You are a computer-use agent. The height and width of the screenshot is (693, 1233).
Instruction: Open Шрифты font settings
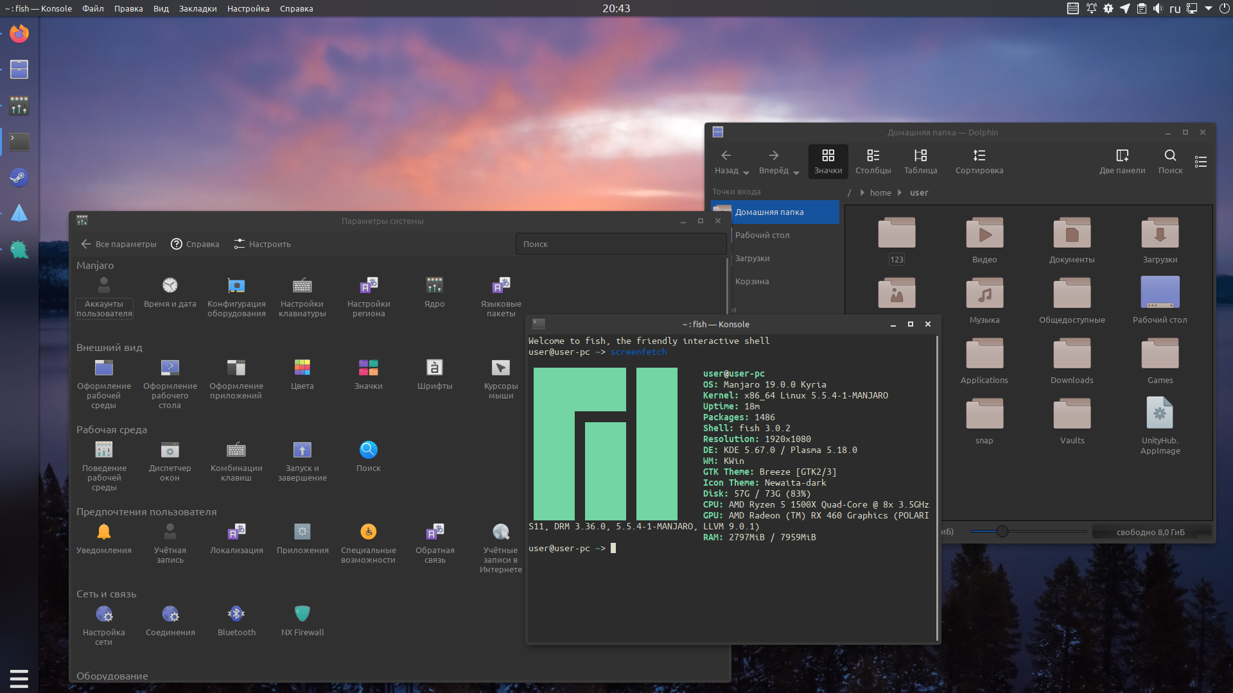435,374
